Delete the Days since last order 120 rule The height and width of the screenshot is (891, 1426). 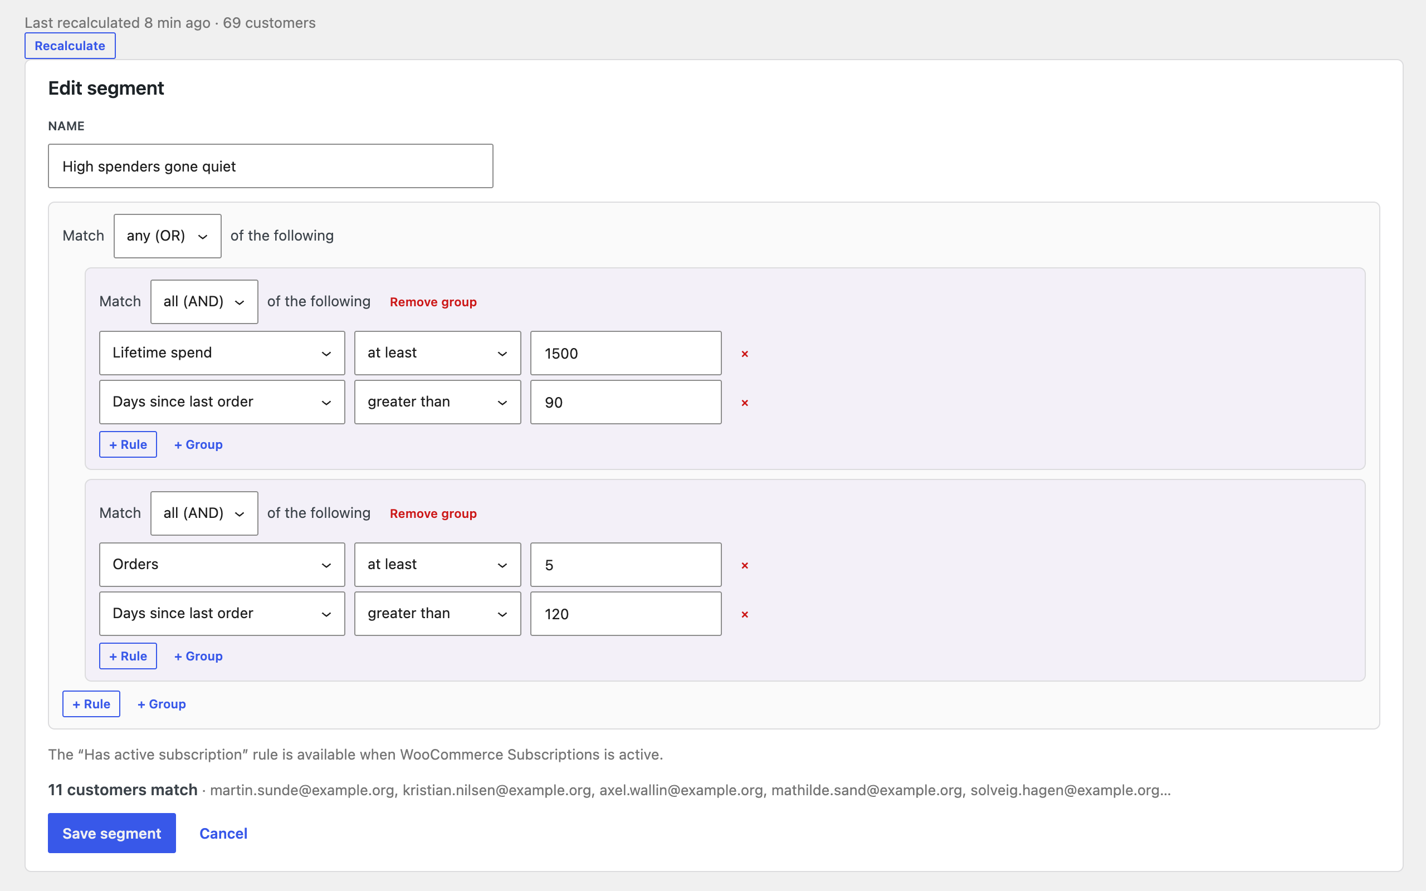[745, 614]
